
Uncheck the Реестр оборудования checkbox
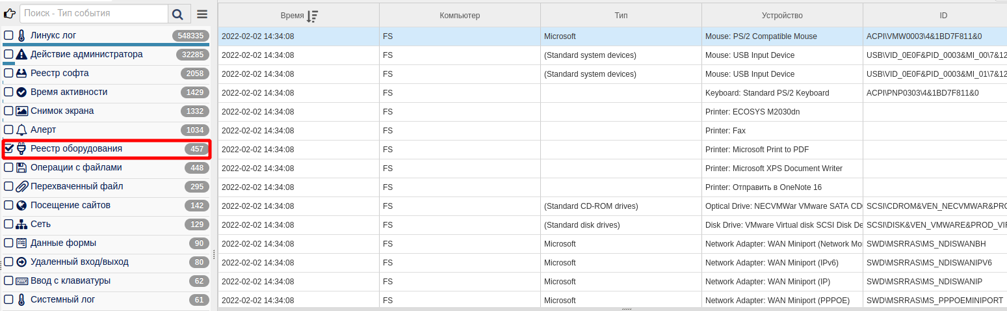point(8,149)
